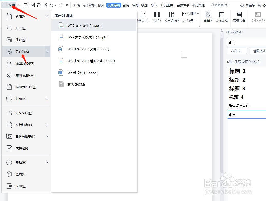This screenshot has height=201, width=266.
Task: Save as Word 文件 (*.docx)
Action: click(94, 73)
